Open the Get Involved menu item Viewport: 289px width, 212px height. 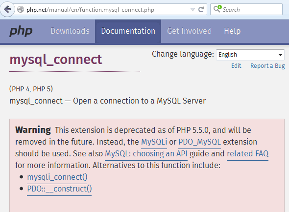point(189,31)
